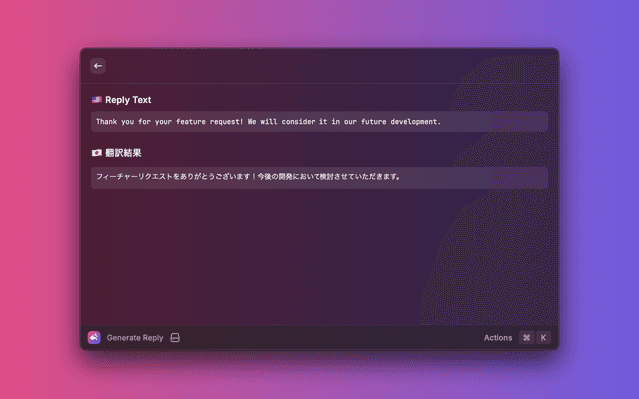Click the tray icon beside Generate Reply
Screen dimensions: 639x399
(175, 338)
